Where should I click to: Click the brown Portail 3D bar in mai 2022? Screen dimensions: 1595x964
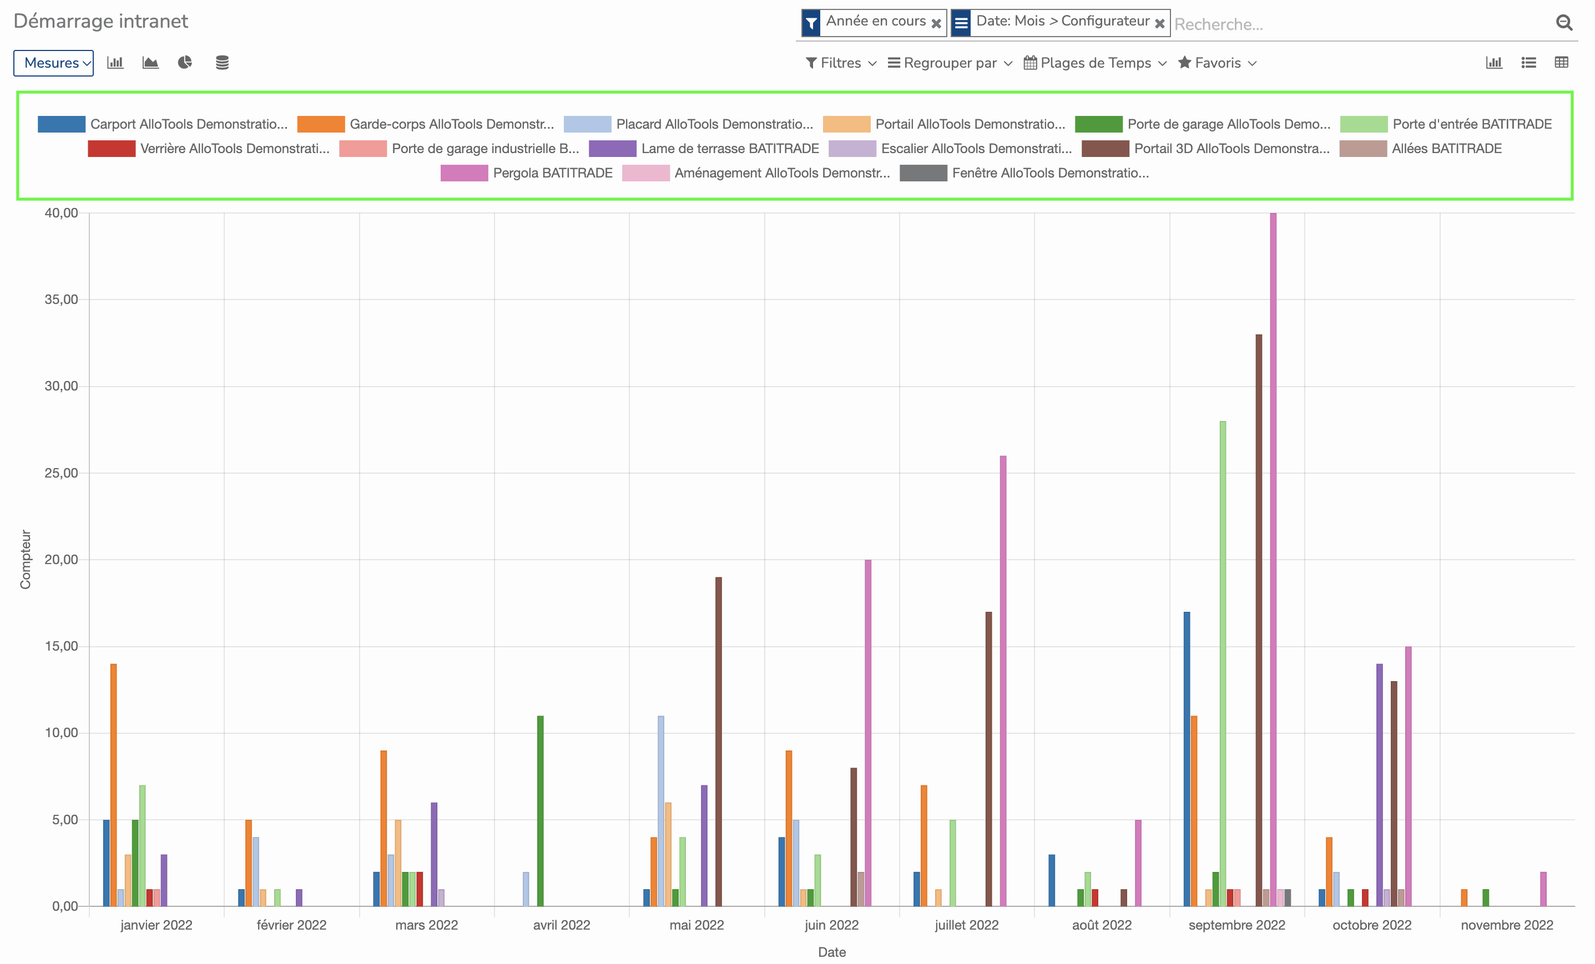pos(719,742)
